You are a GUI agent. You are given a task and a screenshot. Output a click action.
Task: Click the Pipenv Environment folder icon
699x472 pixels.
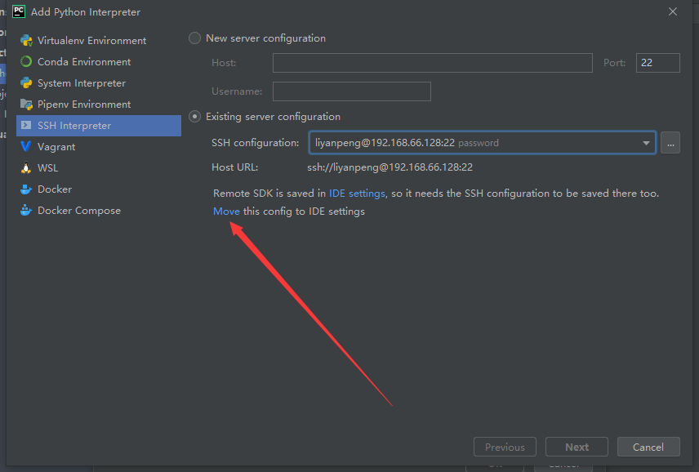(x=26, y=105)
